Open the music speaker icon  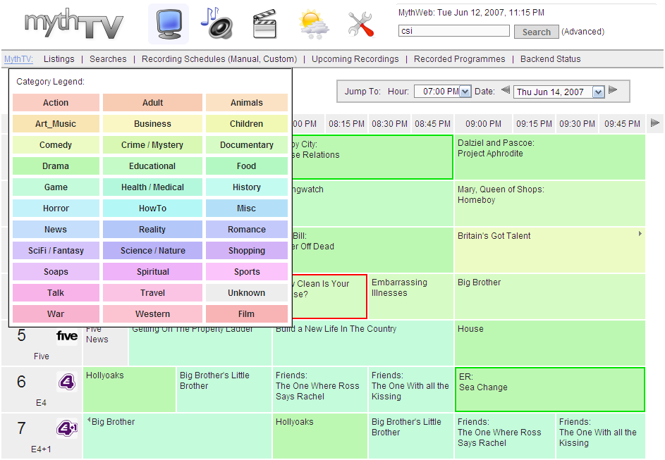tap(216, 24)
